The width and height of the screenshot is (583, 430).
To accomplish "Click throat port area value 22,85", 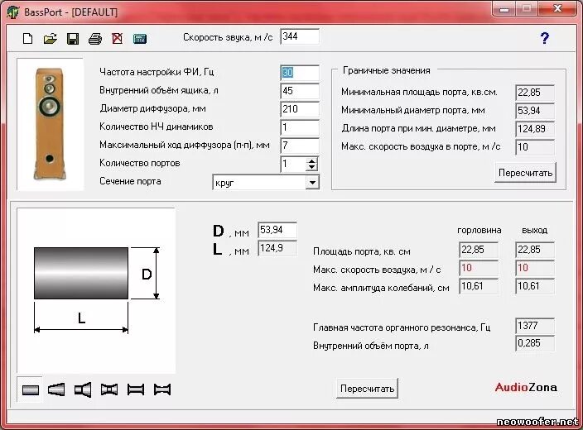I will point(479,250).
